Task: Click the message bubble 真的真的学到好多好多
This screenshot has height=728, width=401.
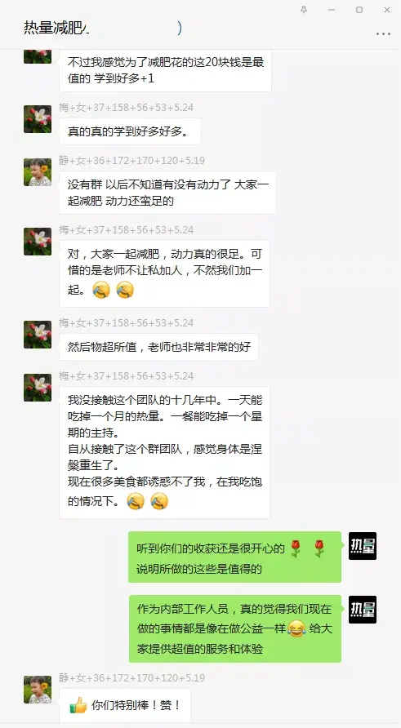Action: (130, 131)
